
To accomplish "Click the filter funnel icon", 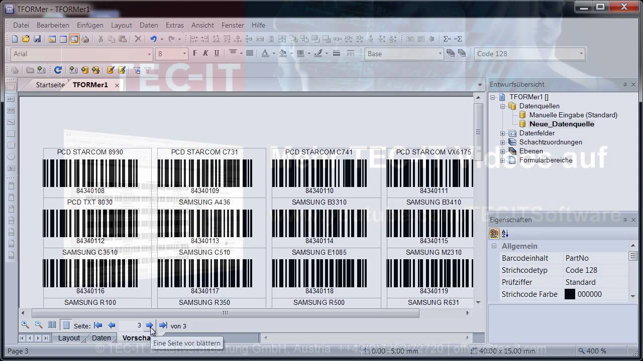I will coord(148,70).
